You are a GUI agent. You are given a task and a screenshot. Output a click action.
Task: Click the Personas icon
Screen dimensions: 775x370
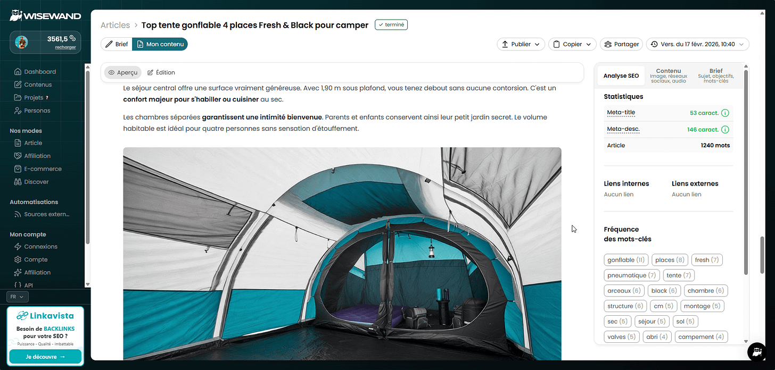(19, 111)
